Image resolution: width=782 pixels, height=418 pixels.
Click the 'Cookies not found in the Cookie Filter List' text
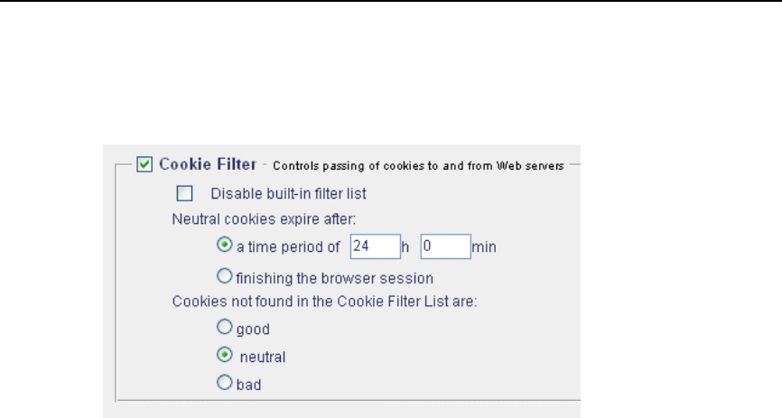323,302
